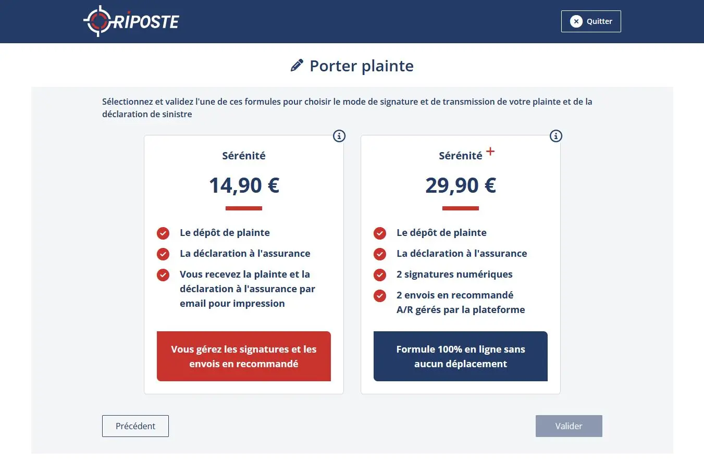Click the red plus sign after Sérénité

(490, 152)
